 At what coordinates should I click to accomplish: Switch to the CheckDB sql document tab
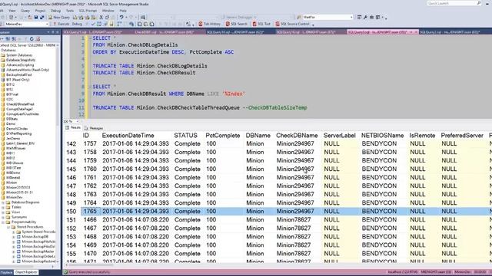click(x=164, y=32)
